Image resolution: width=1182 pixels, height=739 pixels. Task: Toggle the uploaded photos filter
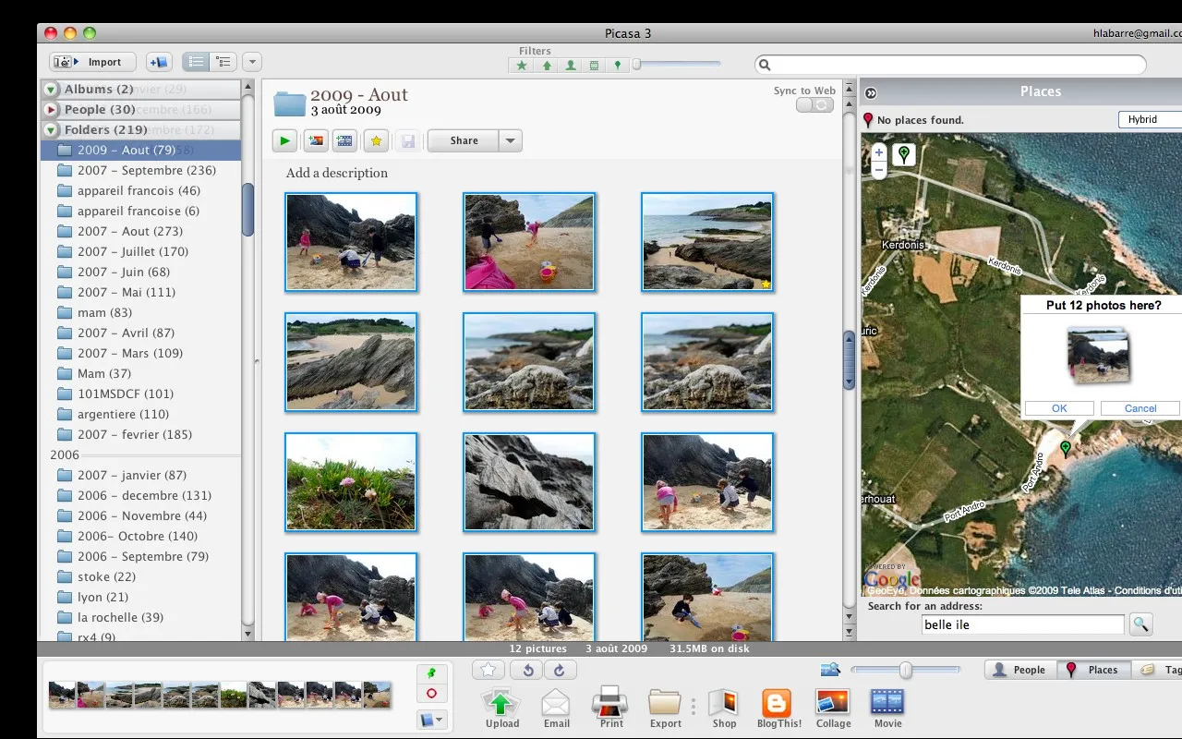pos(547,66)
